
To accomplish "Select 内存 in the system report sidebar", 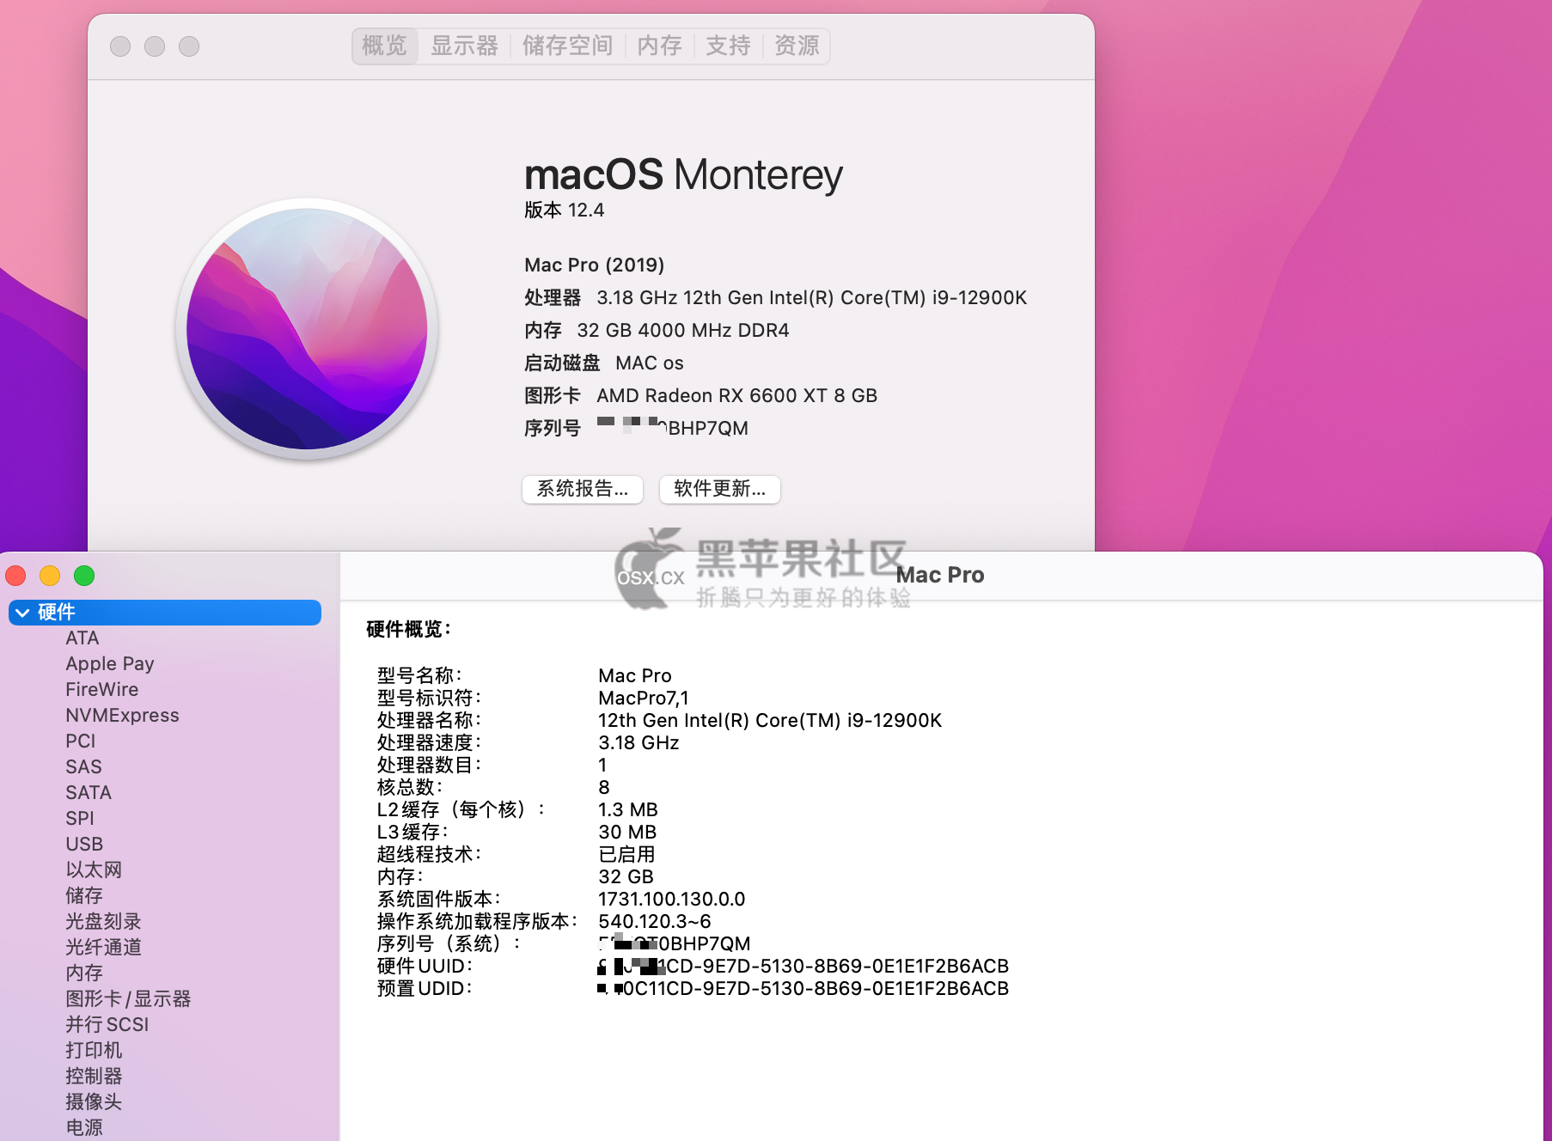I will 84,973.
